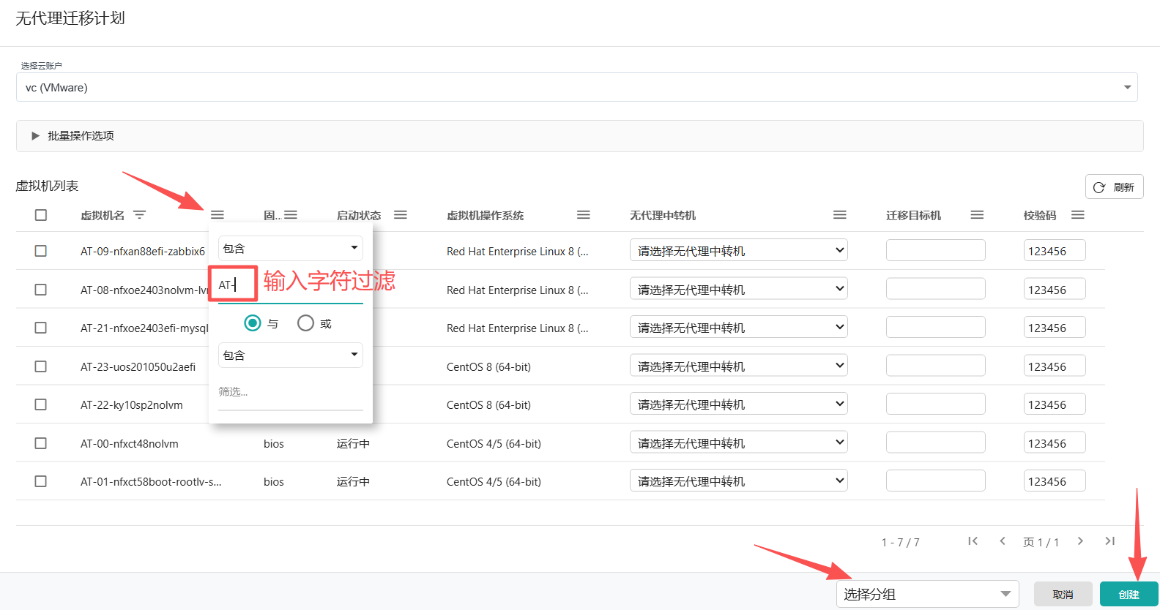Screen dimensions: 1160x610
Task: Sort by 迁移目标机 column header
Action: click(913, 215)
